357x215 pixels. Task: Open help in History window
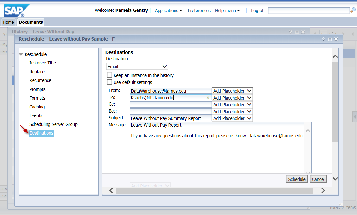[x=291, y=32]
